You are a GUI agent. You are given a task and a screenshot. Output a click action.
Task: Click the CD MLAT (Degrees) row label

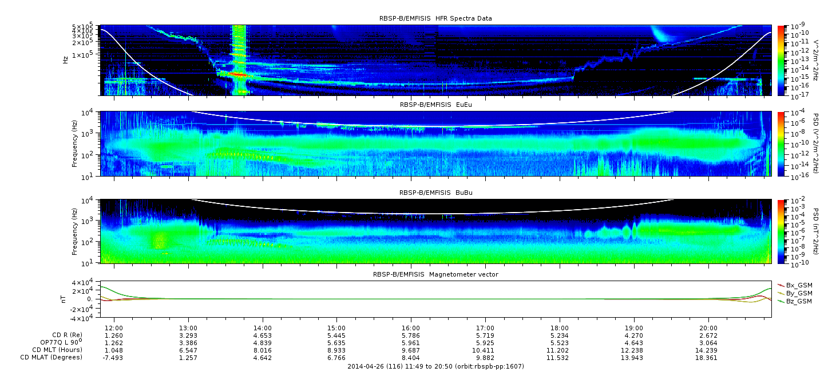pyautogui.click(x=53, y=357)
